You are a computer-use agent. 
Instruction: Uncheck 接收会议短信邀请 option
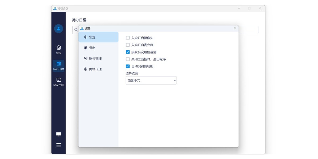pyautogui.click(x=128, y=52)
